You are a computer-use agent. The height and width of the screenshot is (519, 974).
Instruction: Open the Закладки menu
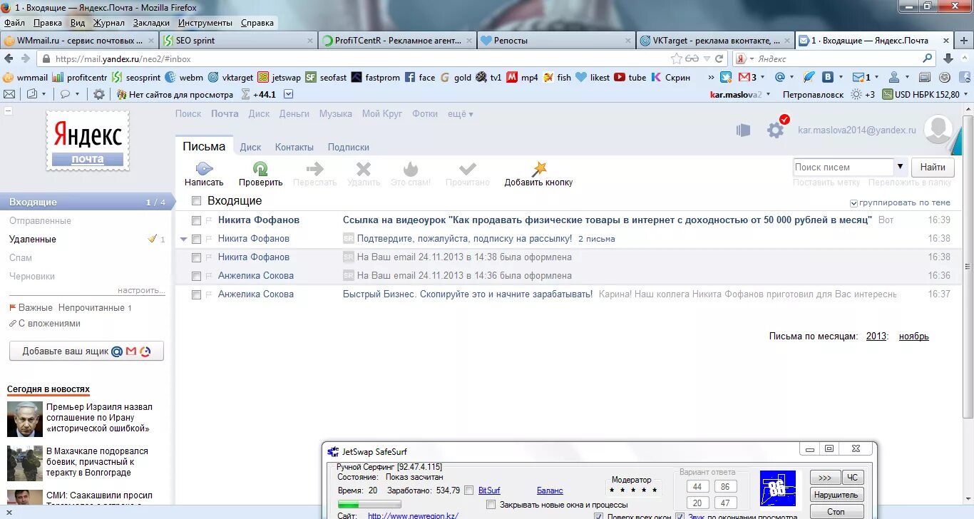151,23
